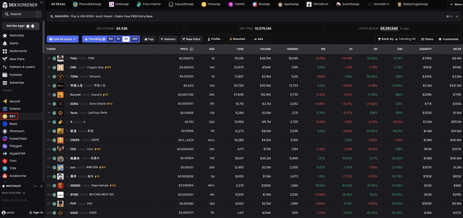
Task: Select the Multicharts sidebar icon
Action: (x=18, y=50)
